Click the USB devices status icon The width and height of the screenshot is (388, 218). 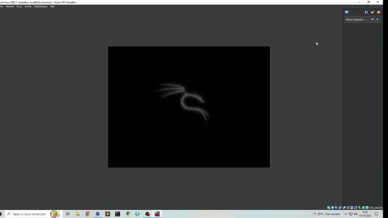click(344, 208)
